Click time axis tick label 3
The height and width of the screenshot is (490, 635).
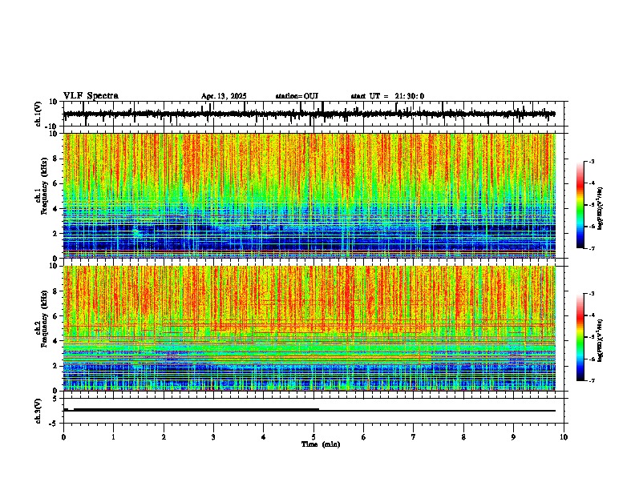click(213, 437)
